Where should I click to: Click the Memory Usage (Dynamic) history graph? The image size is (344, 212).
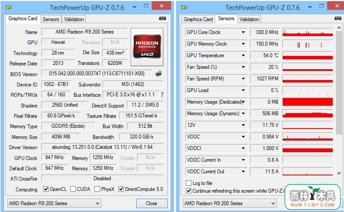tap(308, 114)
